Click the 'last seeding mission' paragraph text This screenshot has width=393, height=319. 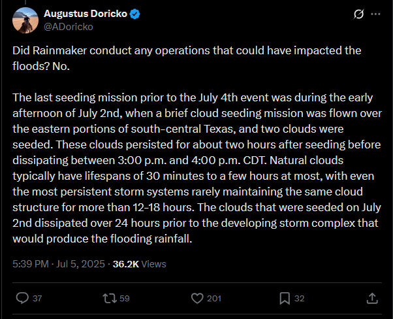click(197, 168)
